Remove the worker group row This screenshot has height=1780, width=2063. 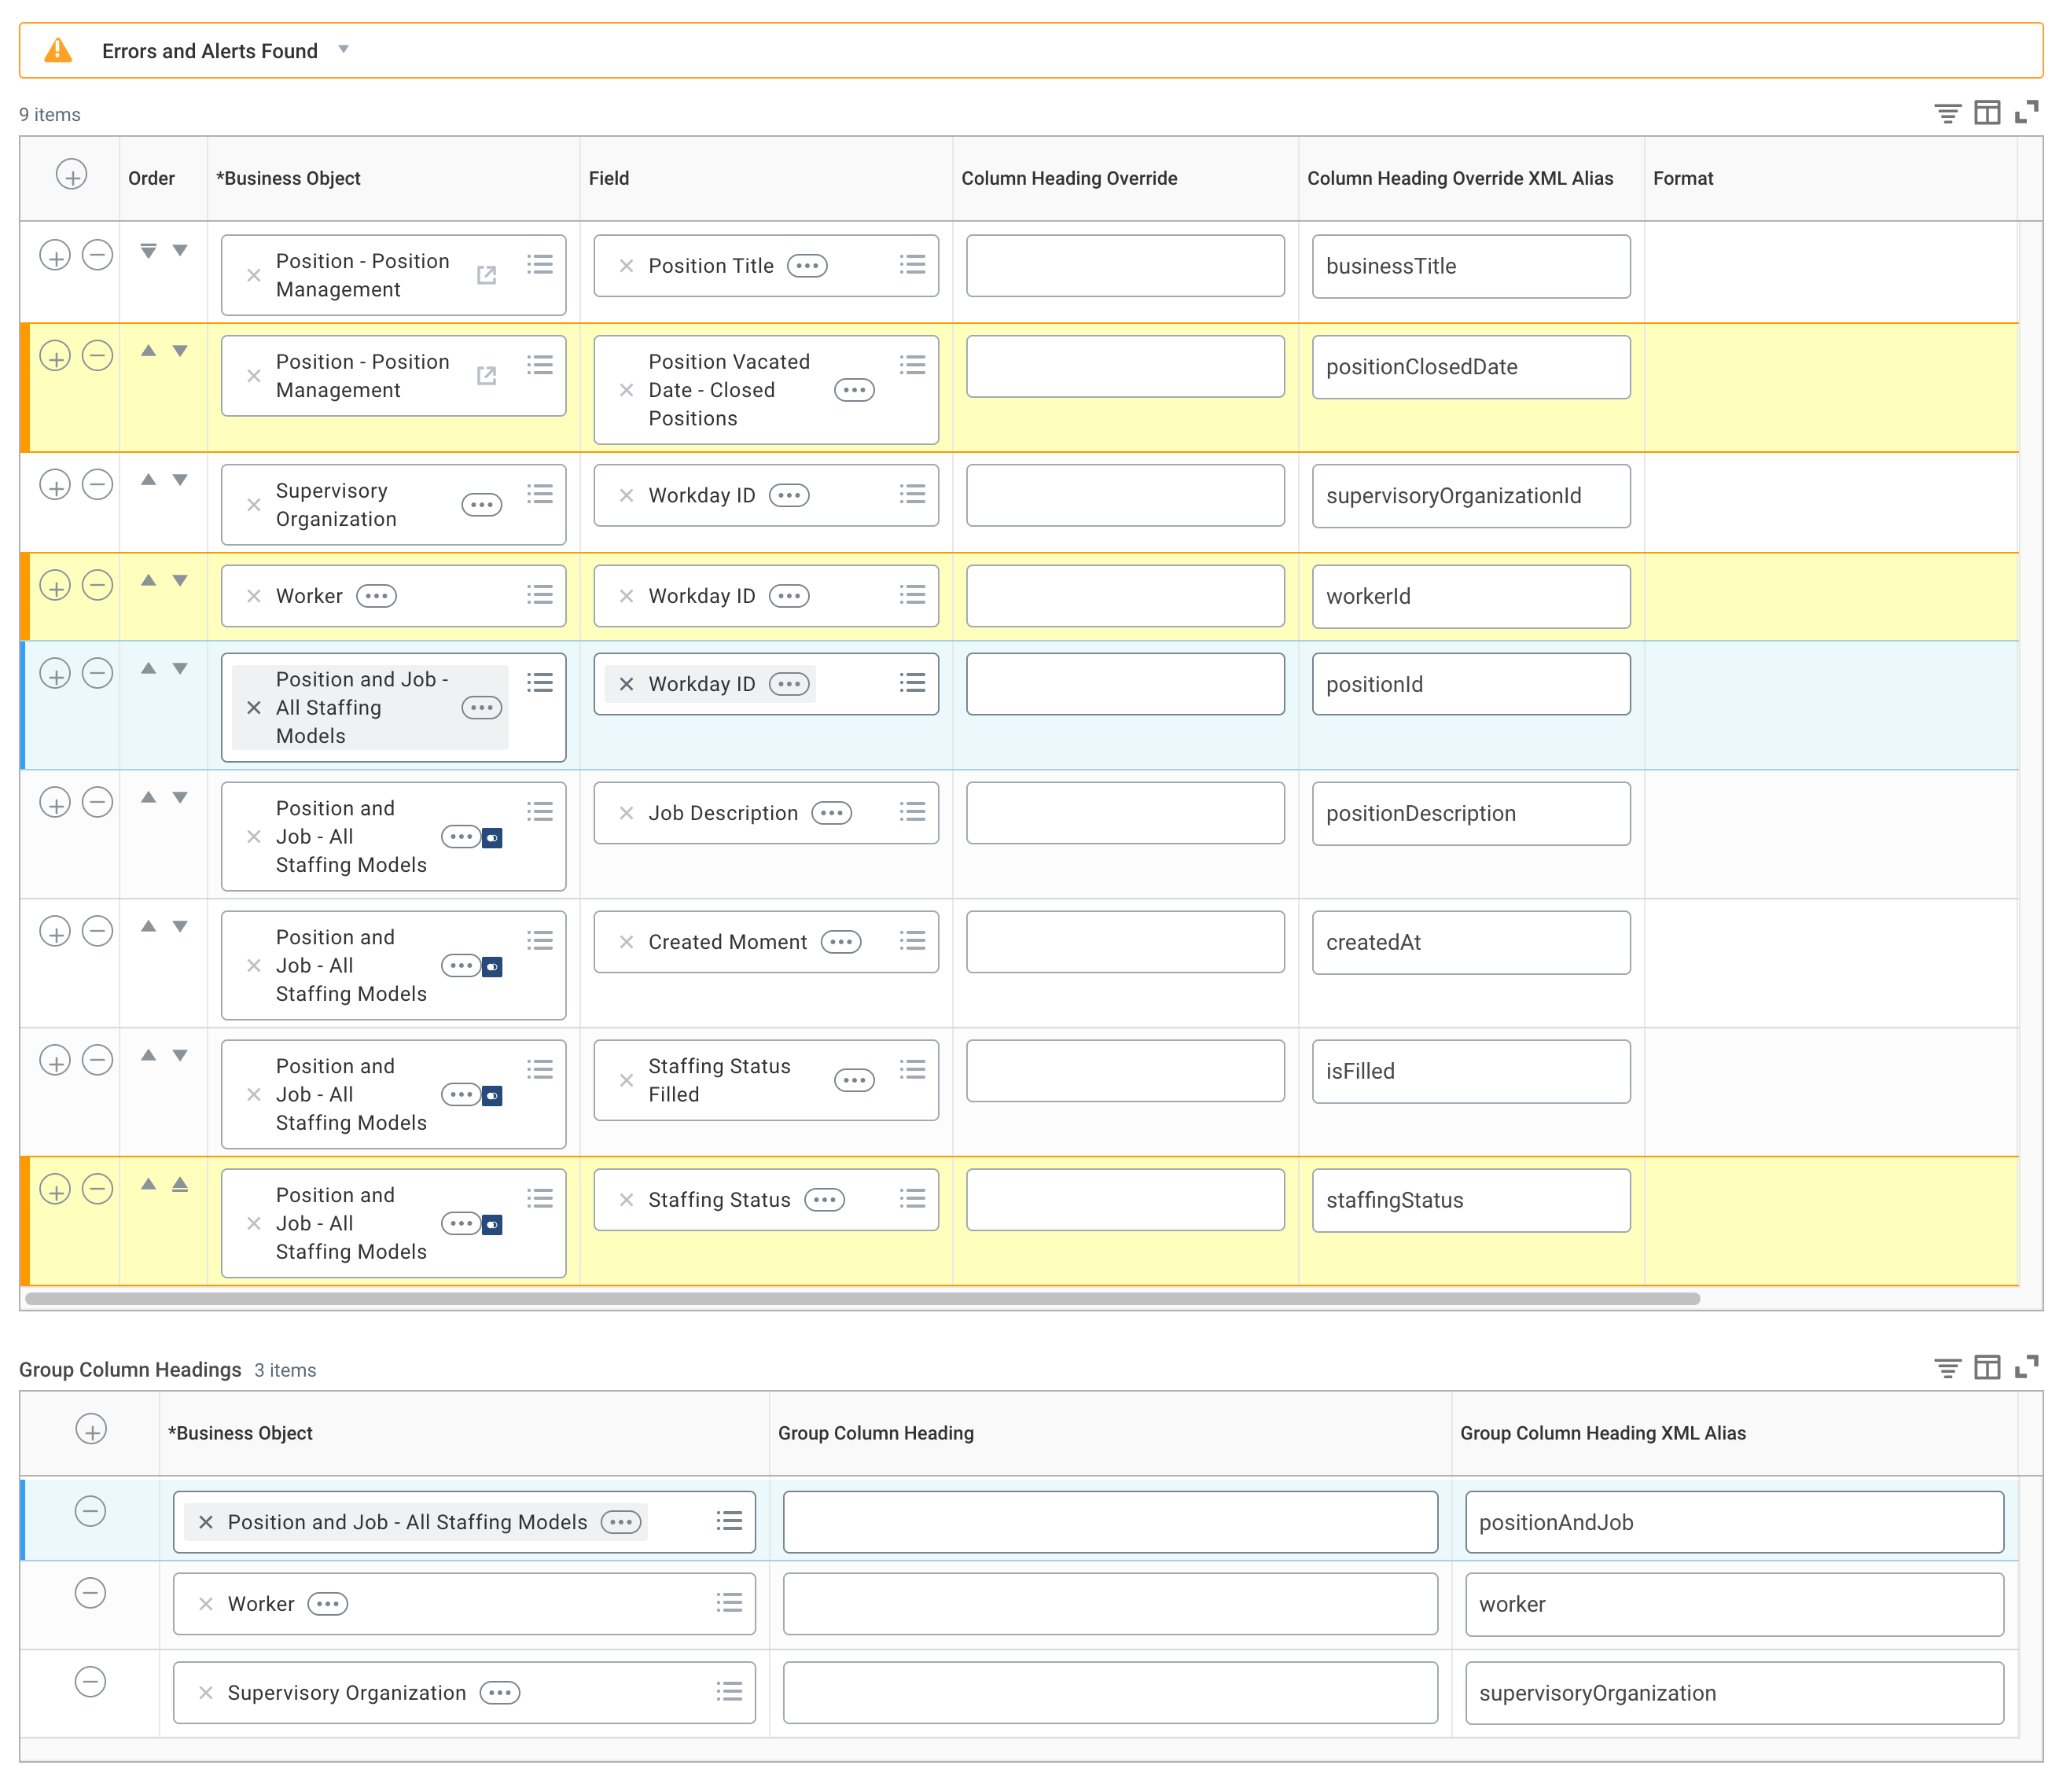(x=90, y=1594)
